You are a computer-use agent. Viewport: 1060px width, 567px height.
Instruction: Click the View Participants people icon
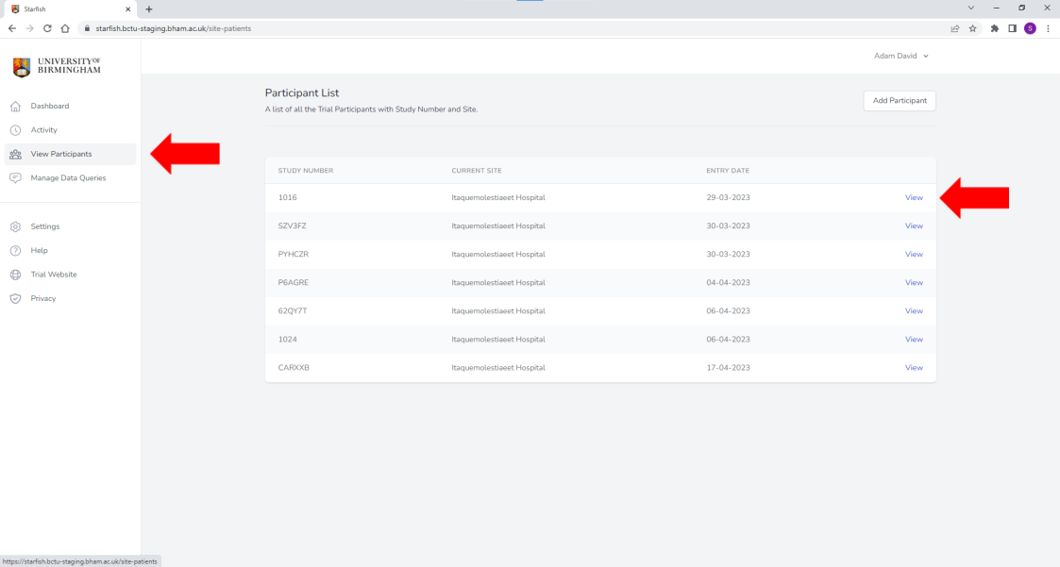coord(15,154)
